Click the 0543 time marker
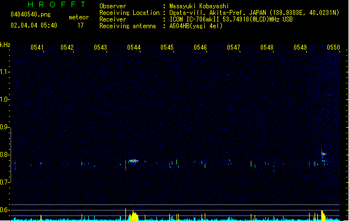 point(100,48)
